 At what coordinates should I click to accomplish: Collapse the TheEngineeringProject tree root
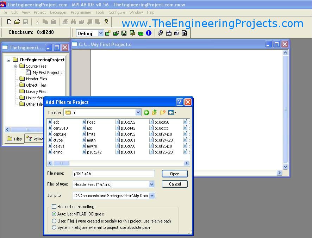click(x=8, y=60)
